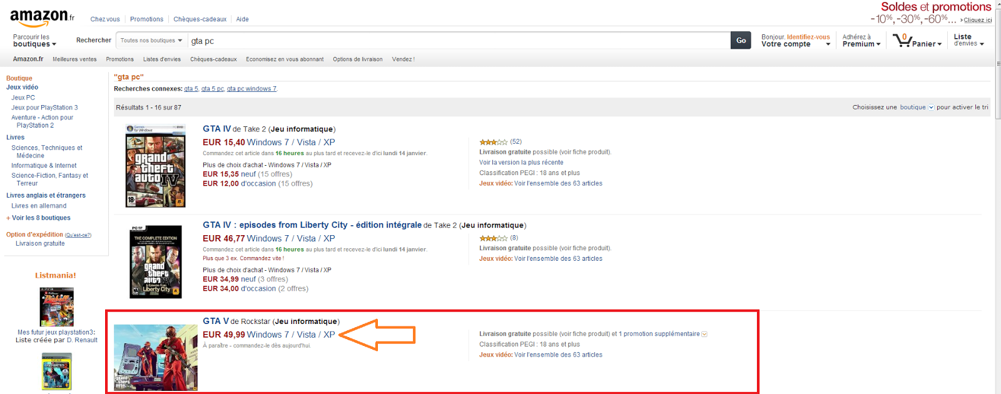
Task: Open the 8 customer reviews count
Action: pos(514,238)
